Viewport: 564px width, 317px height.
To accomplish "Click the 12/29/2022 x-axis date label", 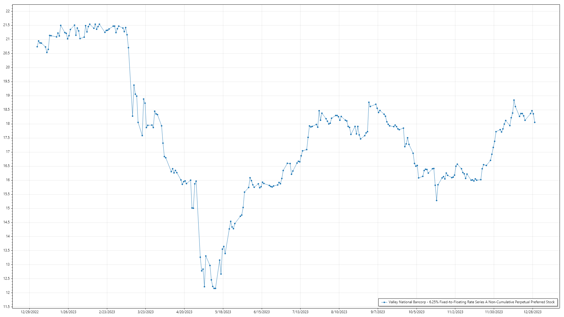I will click(x=30, y=312).
